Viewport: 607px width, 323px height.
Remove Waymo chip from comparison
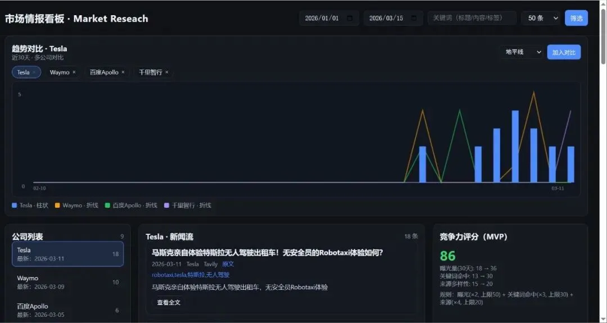[74, 72]
